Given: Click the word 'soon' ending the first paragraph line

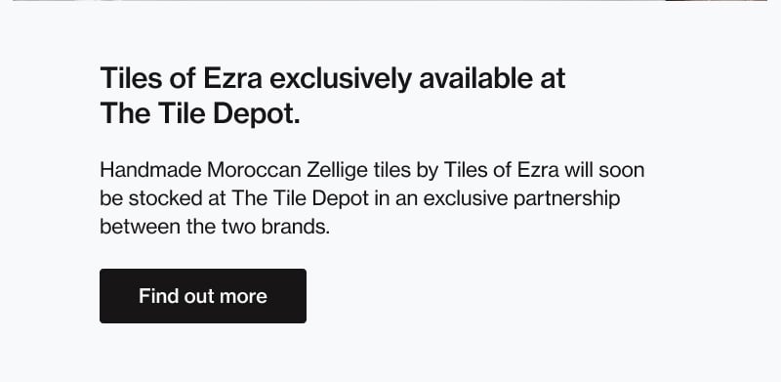Looking at the screenshot, I should click(x=622, y=171).
